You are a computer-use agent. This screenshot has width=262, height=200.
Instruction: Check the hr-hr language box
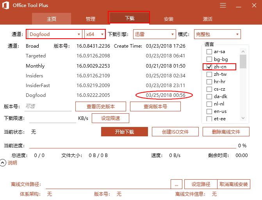[209, 82]
